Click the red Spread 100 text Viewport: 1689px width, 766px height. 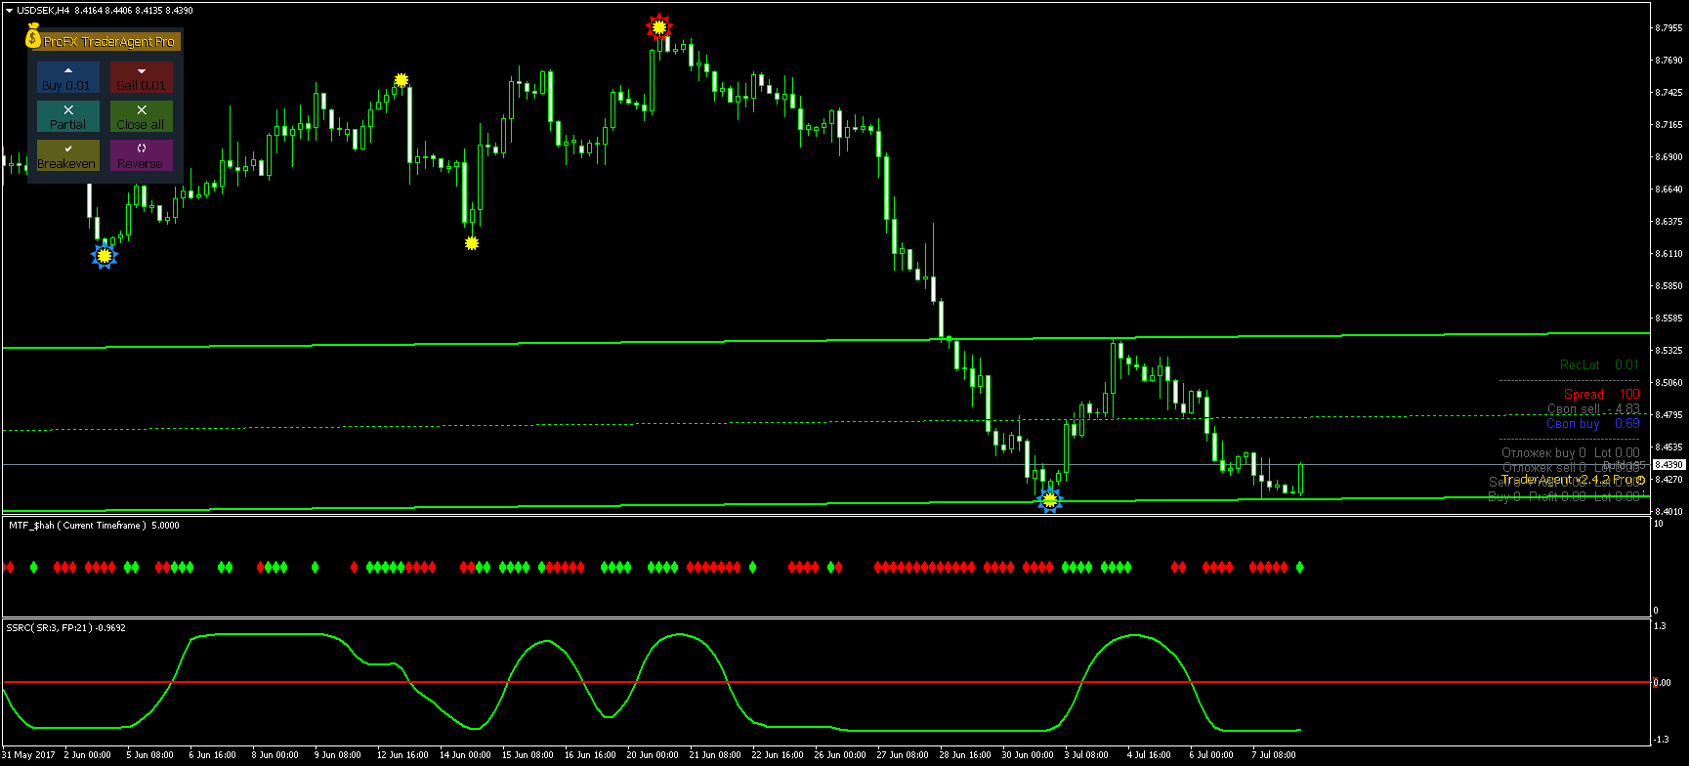1601,394
